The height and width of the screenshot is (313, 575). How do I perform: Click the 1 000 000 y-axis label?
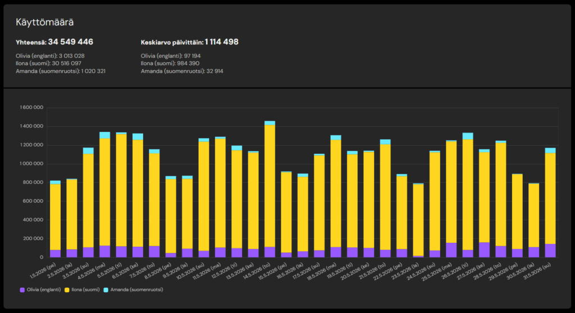click(x=31, y=163)
